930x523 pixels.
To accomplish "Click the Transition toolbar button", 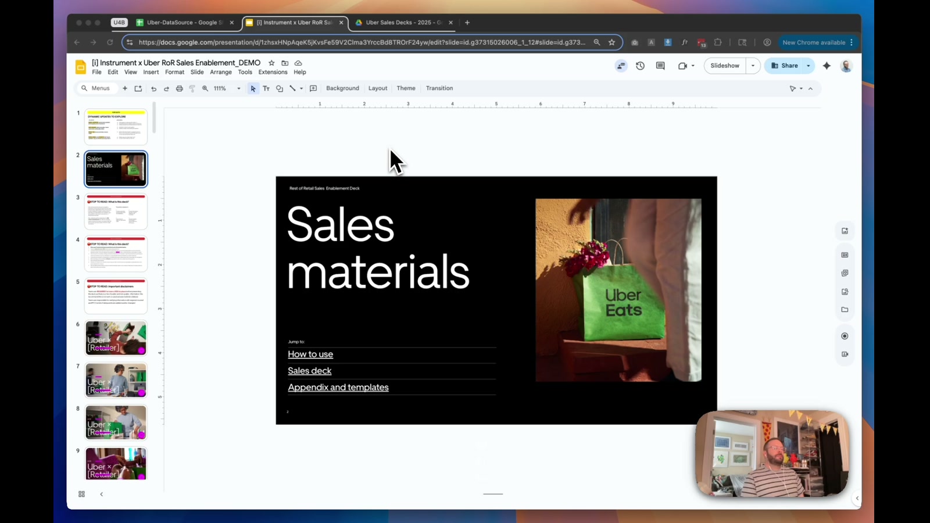I will pyautogui.click(x=439, y=88).
